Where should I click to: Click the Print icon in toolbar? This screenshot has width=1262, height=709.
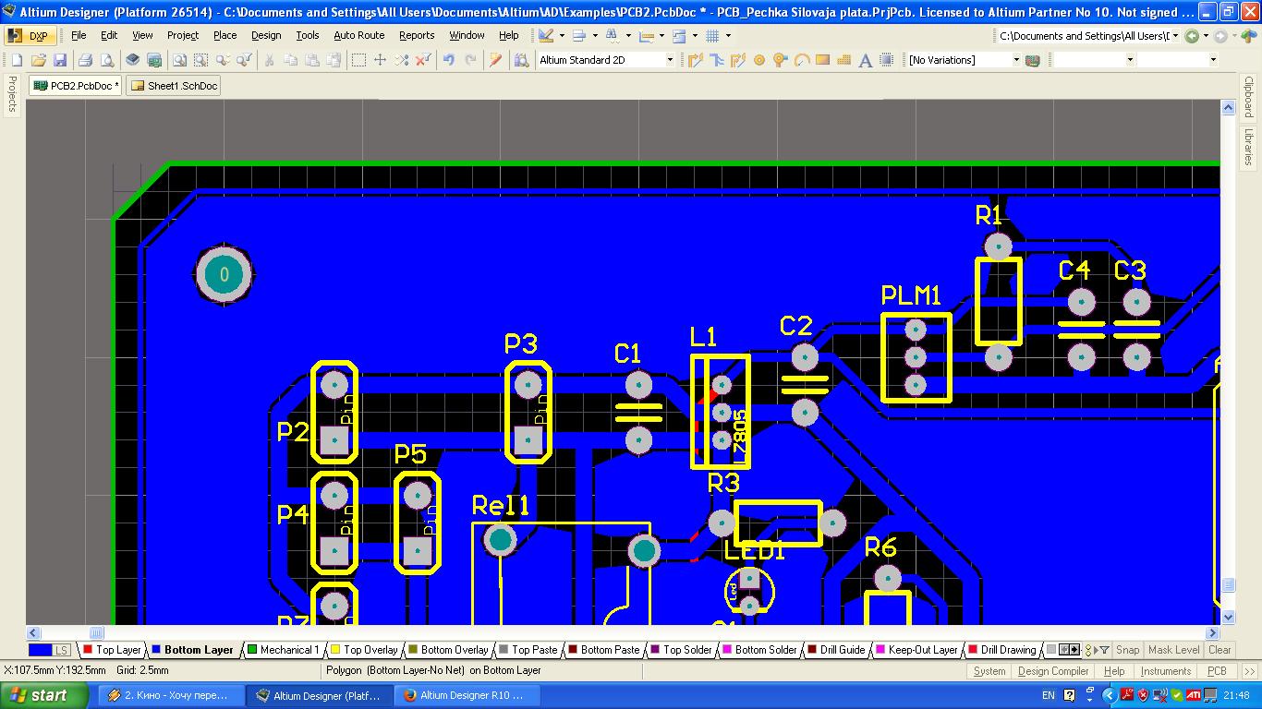click(x=85, y=60)
